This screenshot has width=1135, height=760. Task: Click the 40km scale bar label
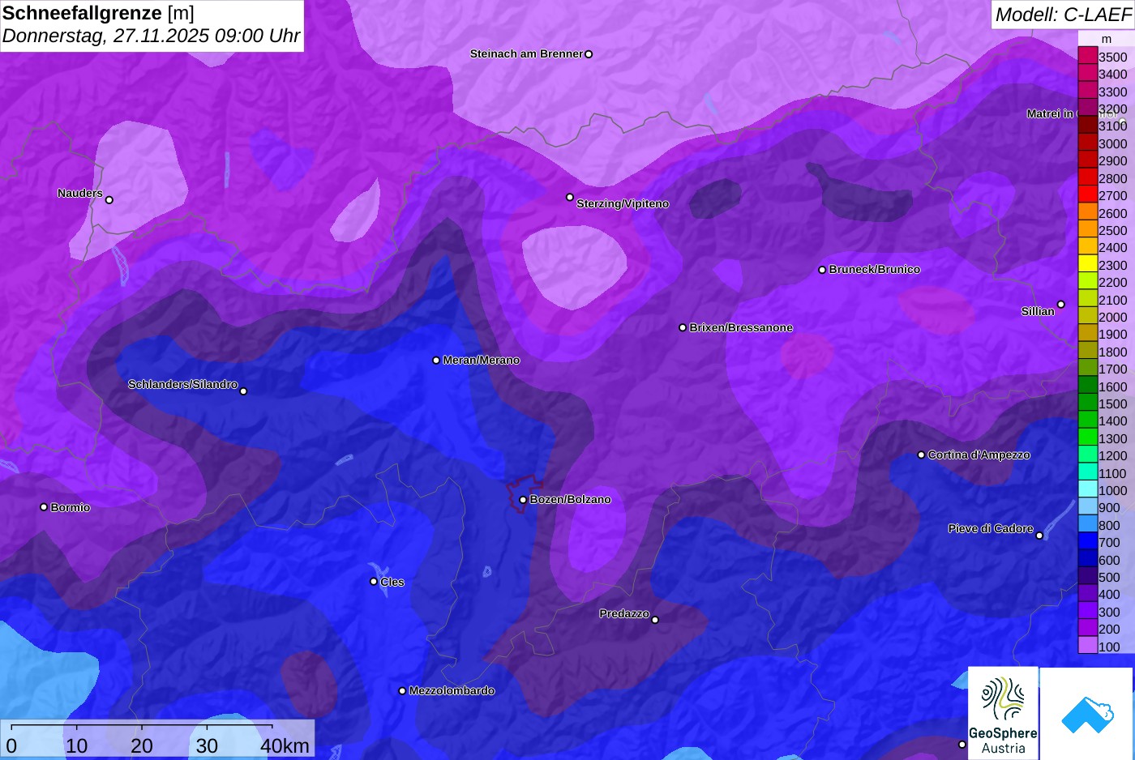coord(285,745)
